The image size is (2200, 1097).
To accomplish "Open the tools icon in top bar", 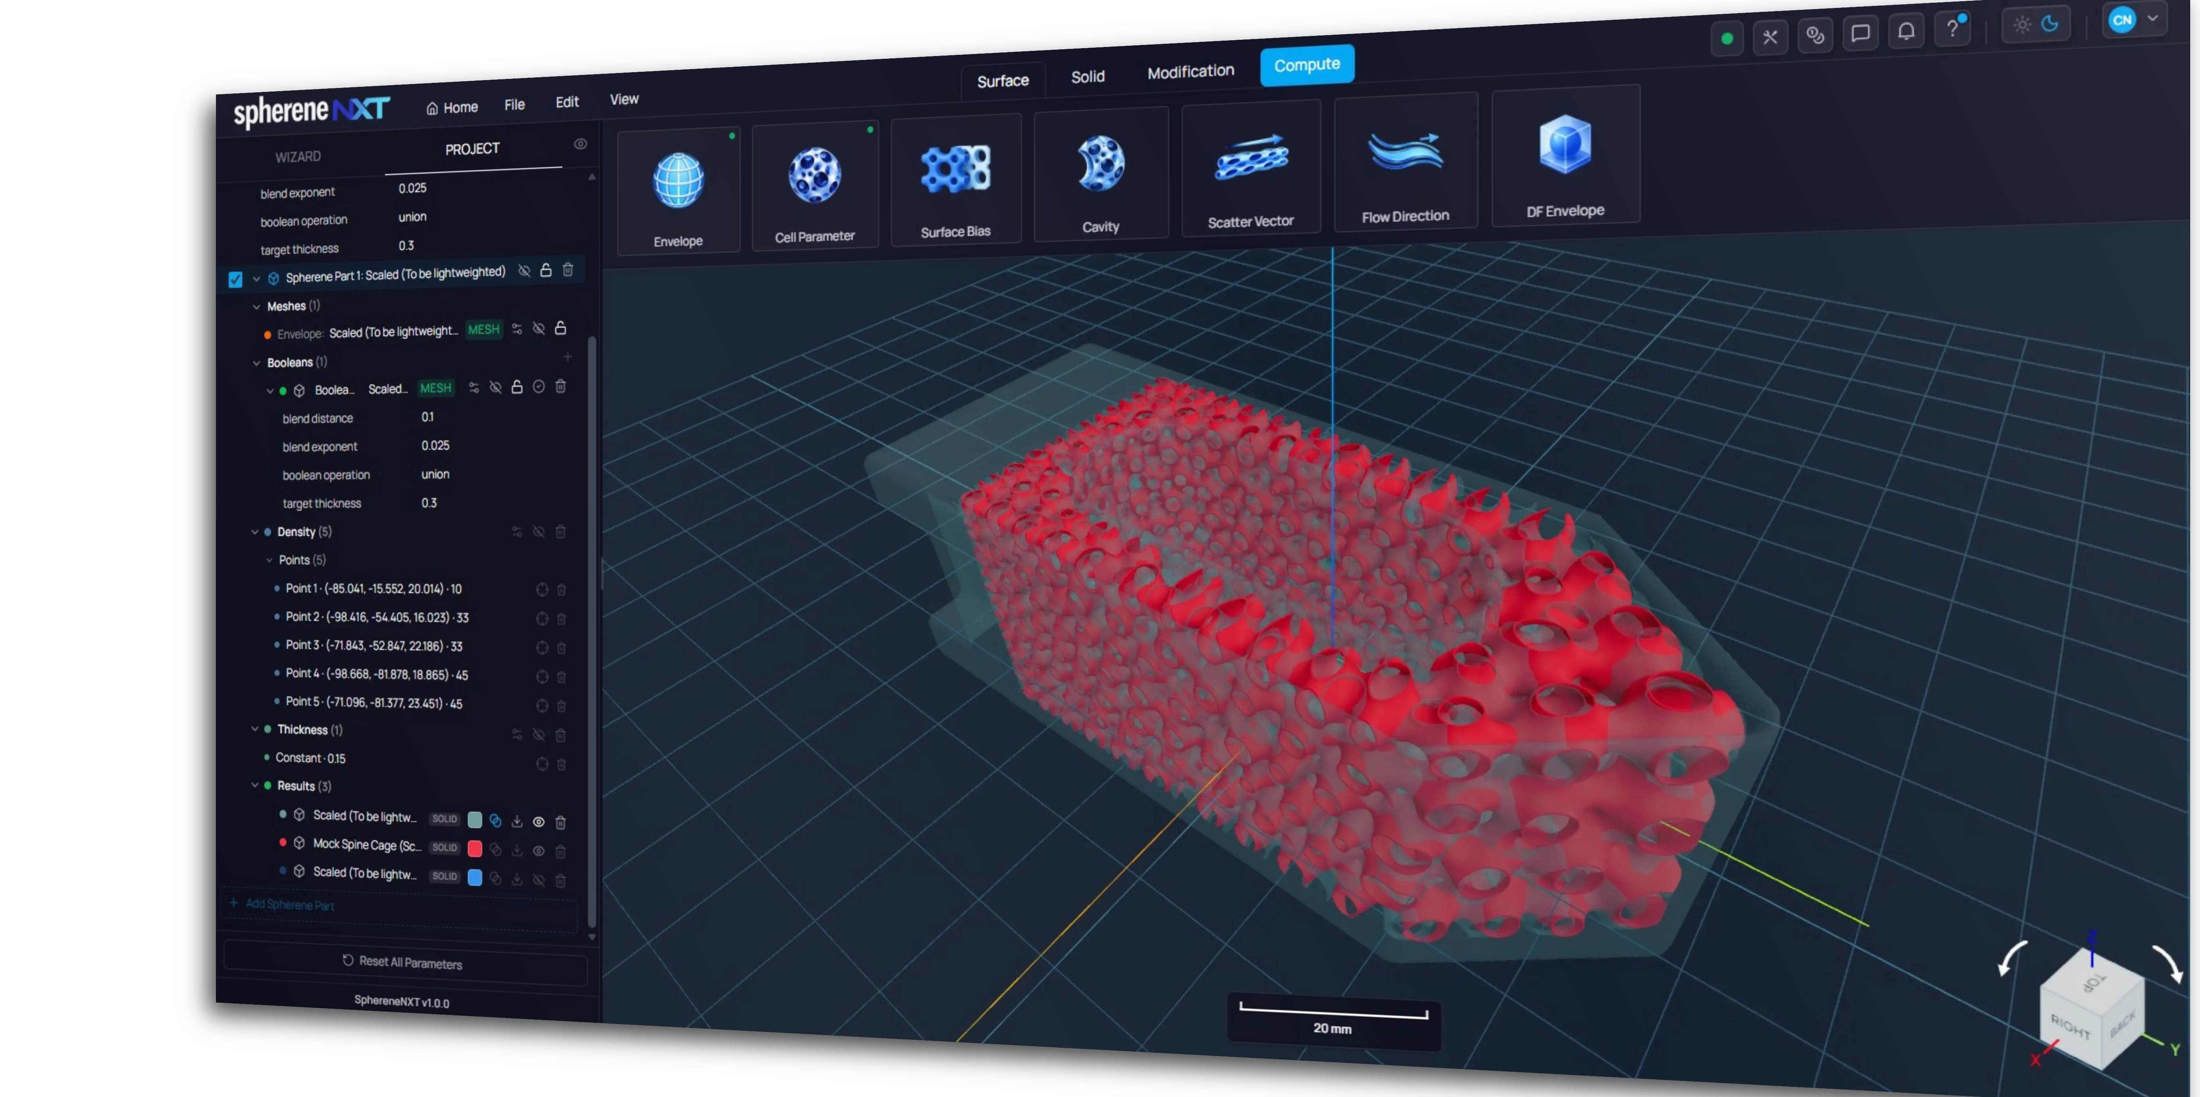I will [1771, 37].
